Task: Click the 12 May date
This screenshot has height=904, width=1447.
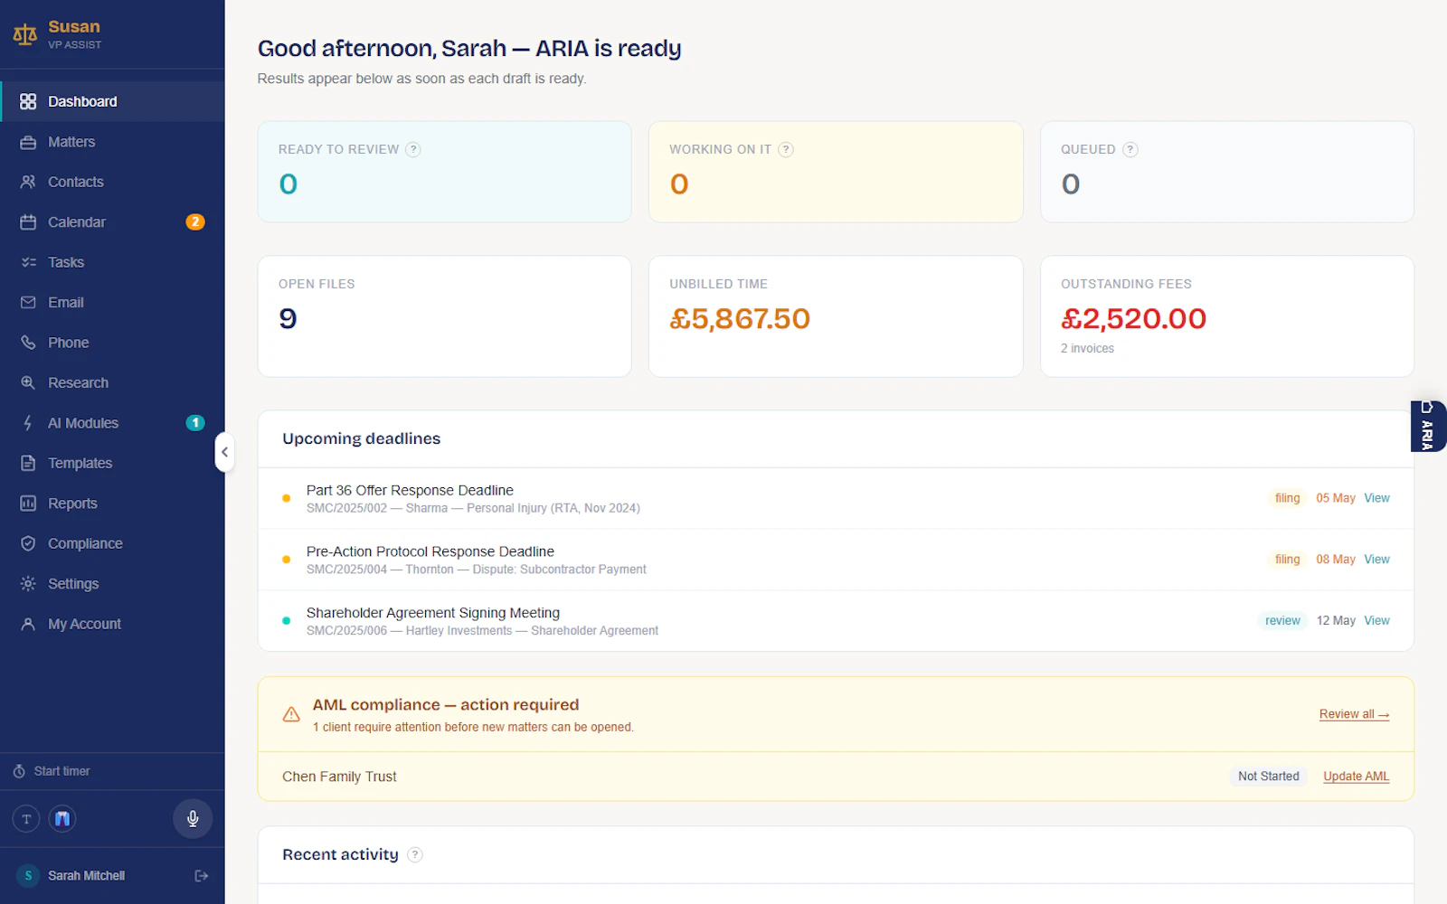Action: pos(1336,621)
